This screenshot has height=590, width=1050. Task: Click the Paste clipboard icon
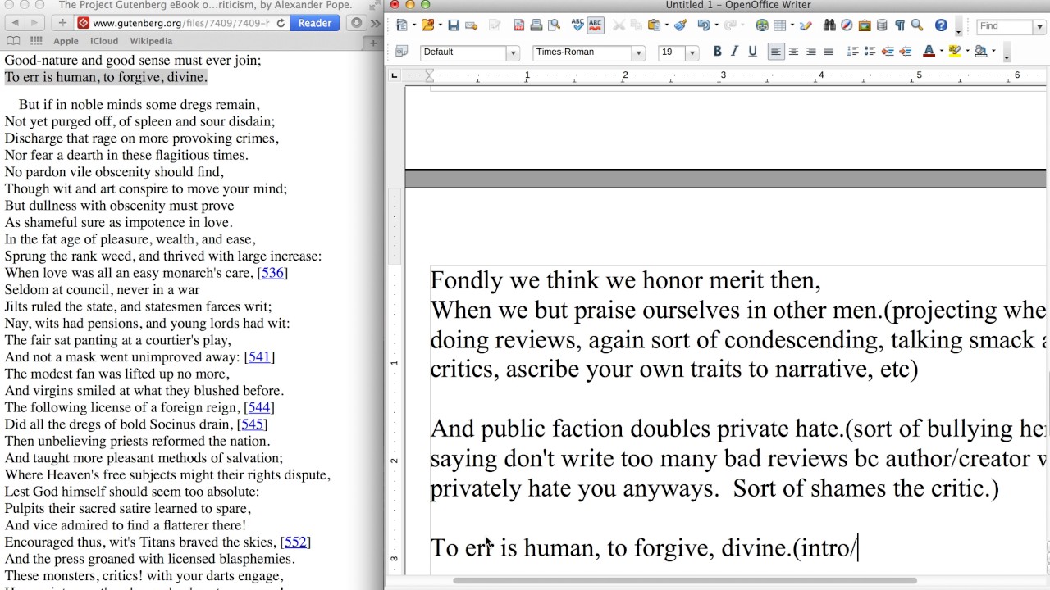[x=655, y=26]
